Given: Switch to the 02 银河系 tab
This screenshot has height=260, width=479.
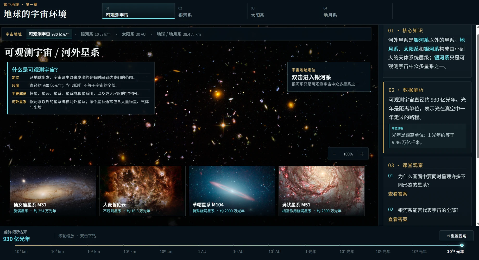Looking at the screenshot, I should click(211, 12).
